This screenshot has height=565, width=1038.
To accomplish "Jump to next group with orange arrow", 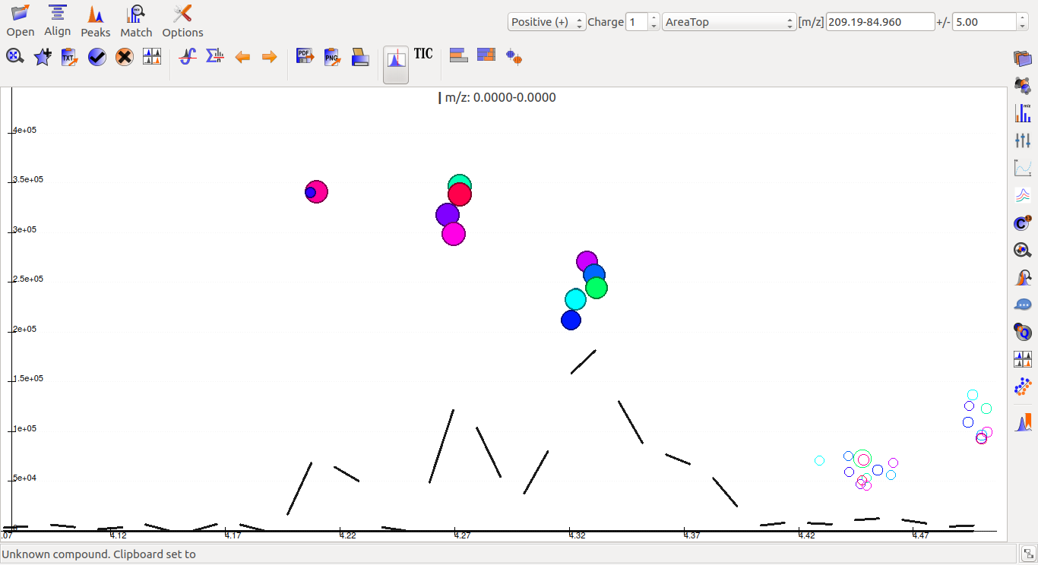I will [x=270, y=55].
